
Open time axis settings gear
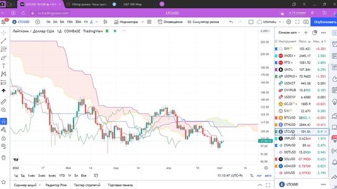coord(266,168)
